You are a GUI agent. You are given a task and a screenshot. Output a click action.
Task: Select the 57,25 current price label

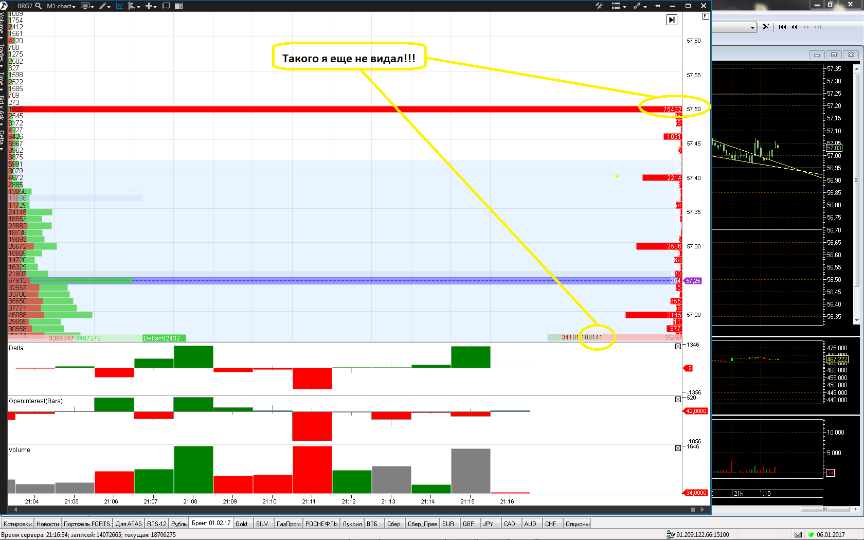click(693, 281)
